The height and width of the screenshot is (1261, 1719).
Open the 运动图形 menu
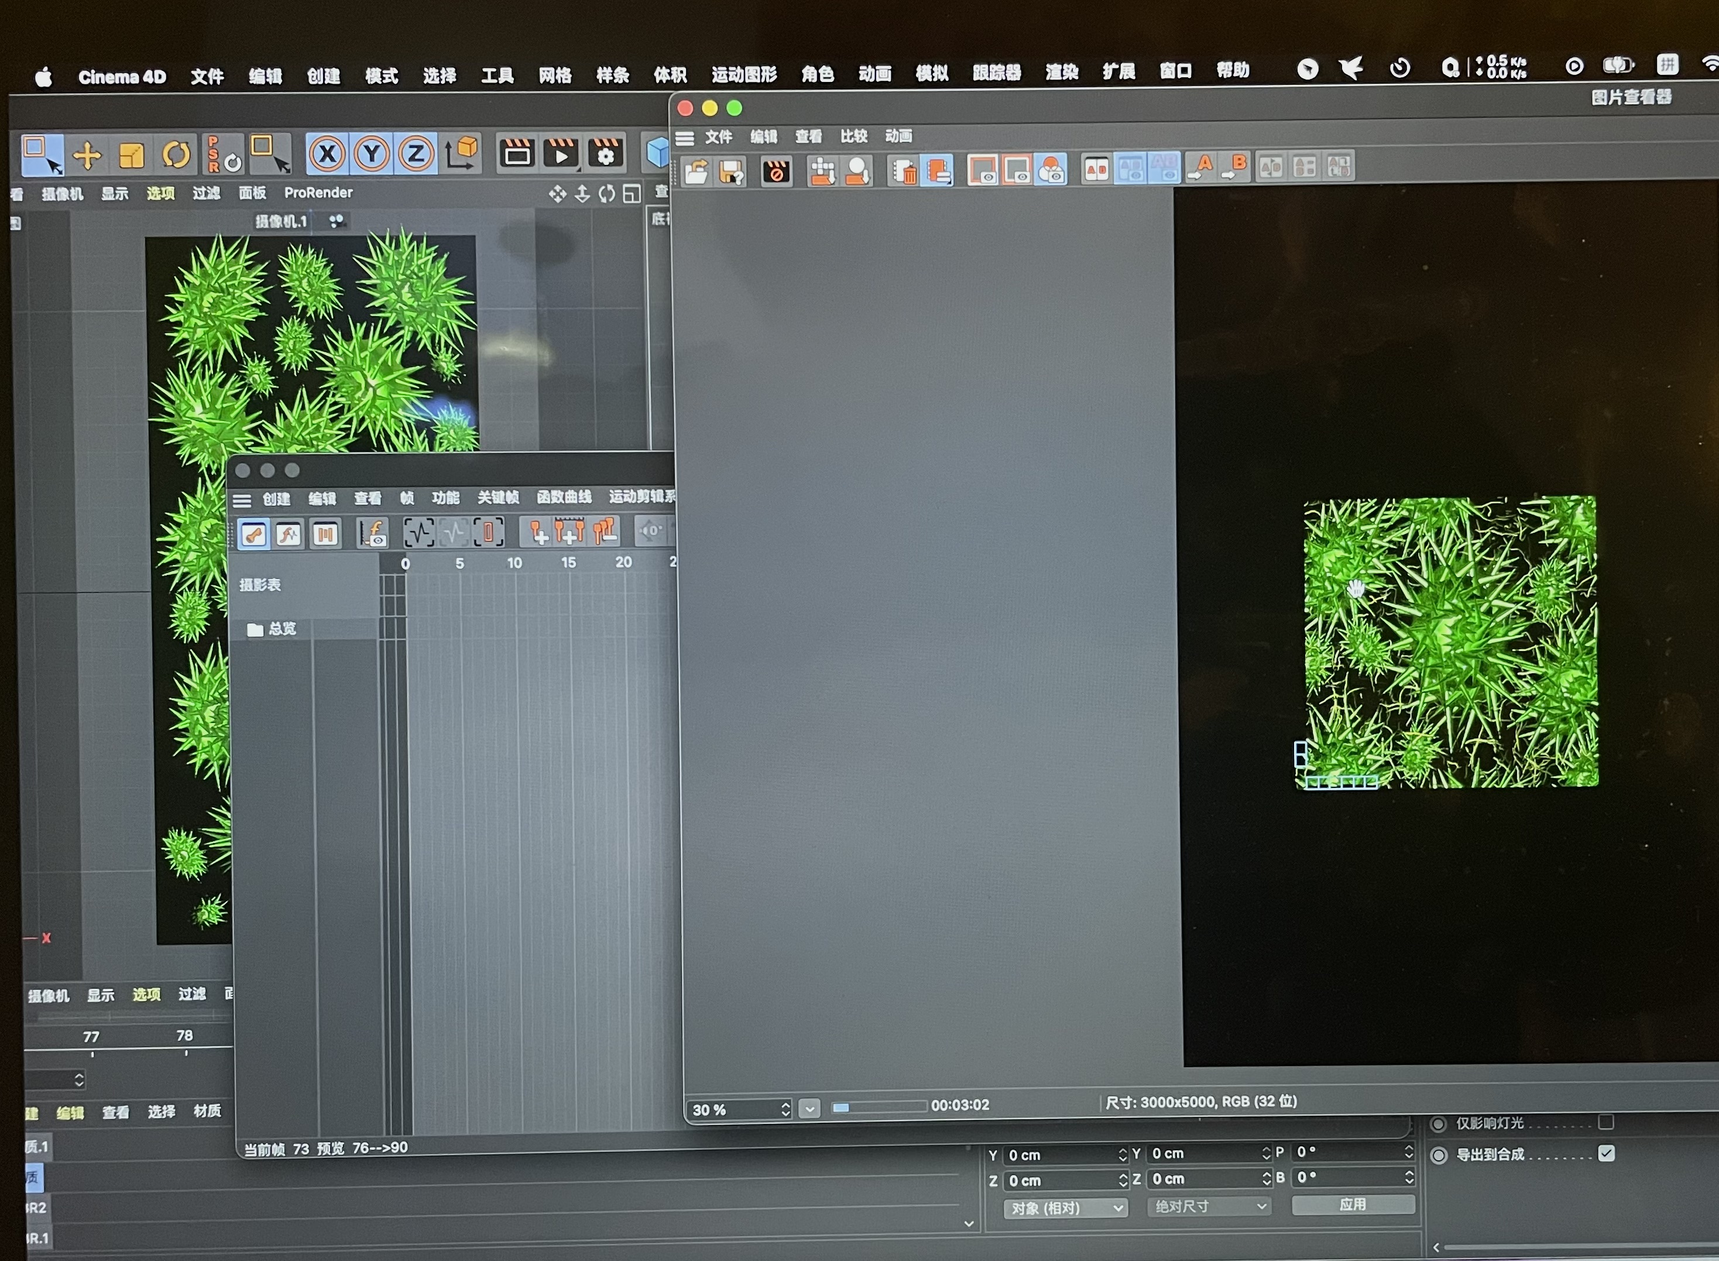click(x=744, y=74)
